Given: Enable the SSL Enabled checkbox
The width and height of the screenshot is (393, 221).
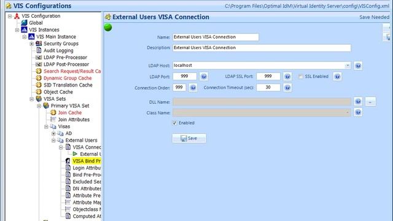Looking at the screenshot, I should click(301, 77).
